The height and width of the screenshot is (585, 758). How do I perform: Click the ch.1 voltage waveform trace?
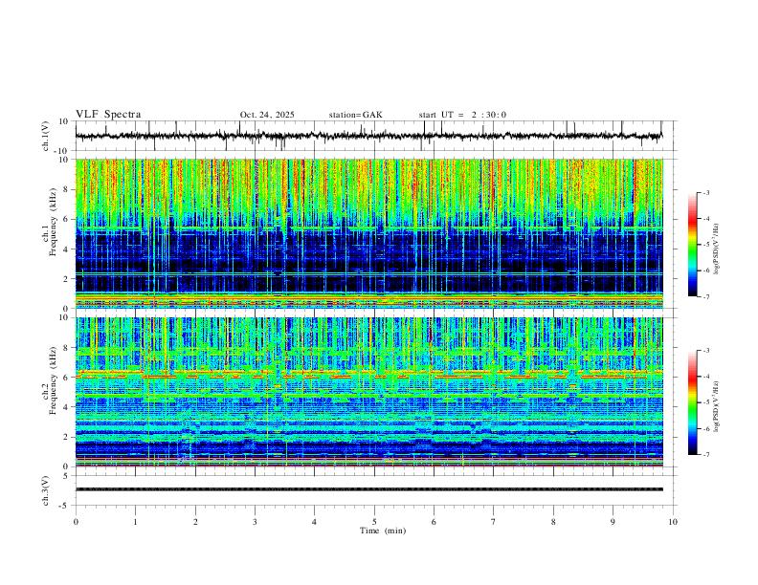(368, 136)
